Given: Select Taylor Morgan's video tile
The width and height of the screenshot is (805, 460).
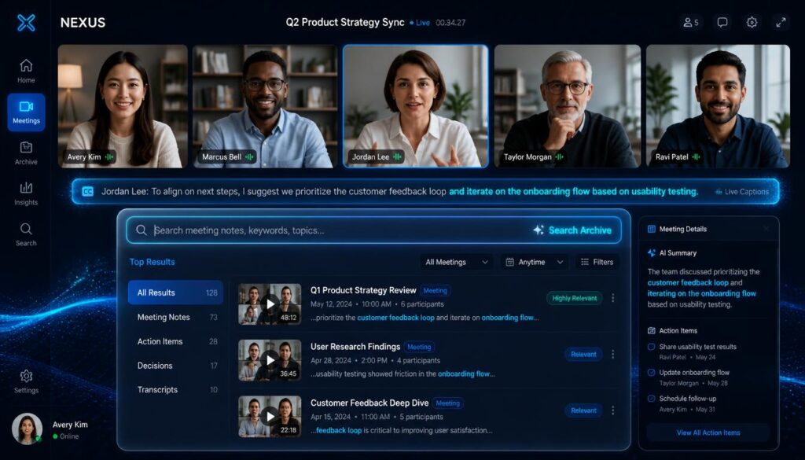Looking at the screenshot, I should pyautogui.click(x=568, y=106).
